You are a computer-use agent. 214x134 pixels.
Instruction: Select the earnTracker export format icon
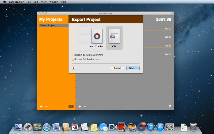coord(97,36)
